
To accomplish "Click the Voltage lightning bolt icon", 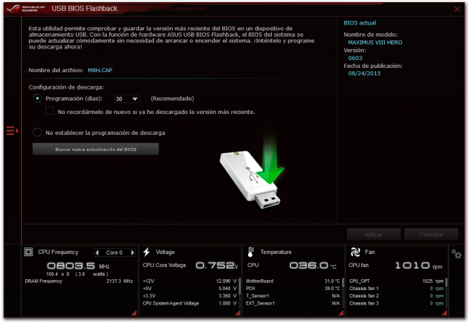I will (147, 252).
